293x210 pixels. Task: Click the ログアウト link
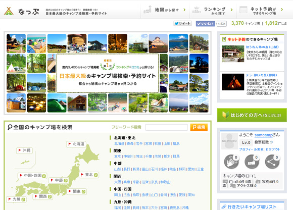273,149
